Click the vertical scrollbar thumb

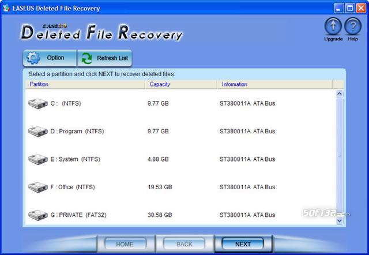click(x=340, y=155)
